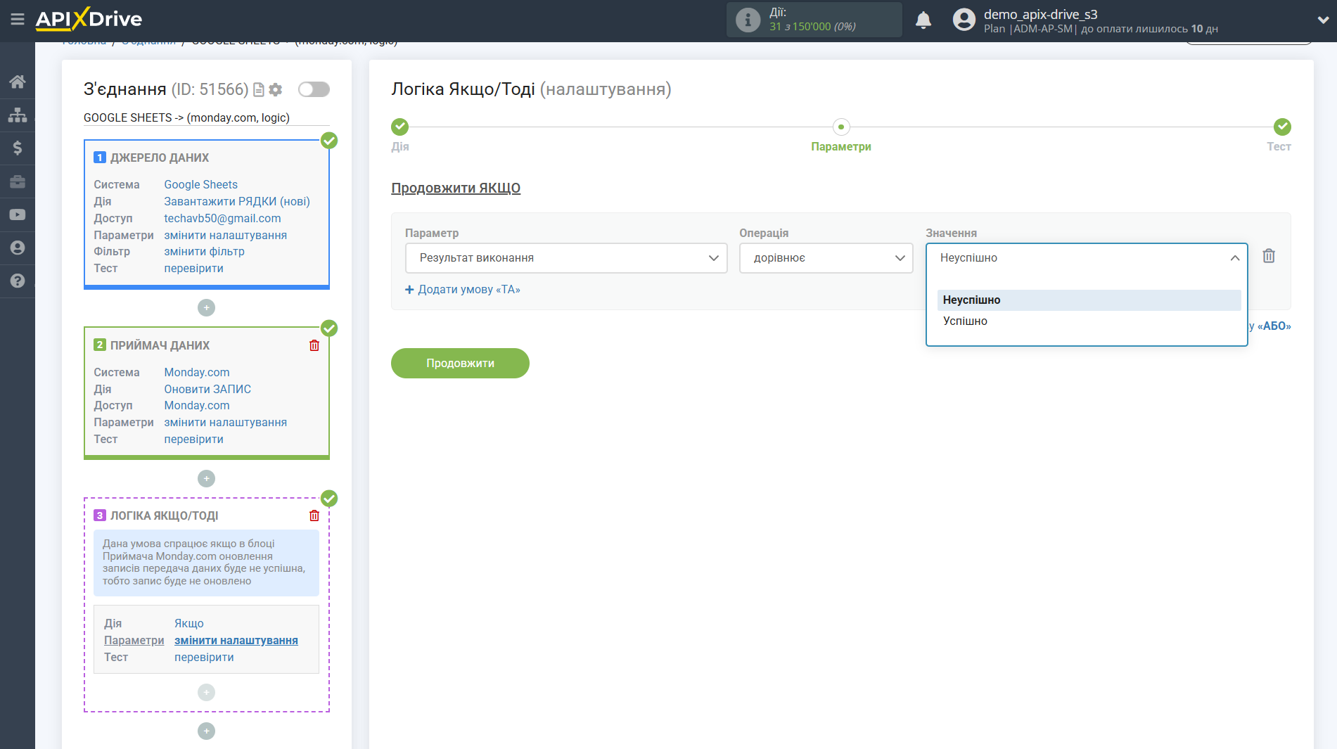
Task: Click source 'змінити налаштування' link
Action: (x=226, y=236)
